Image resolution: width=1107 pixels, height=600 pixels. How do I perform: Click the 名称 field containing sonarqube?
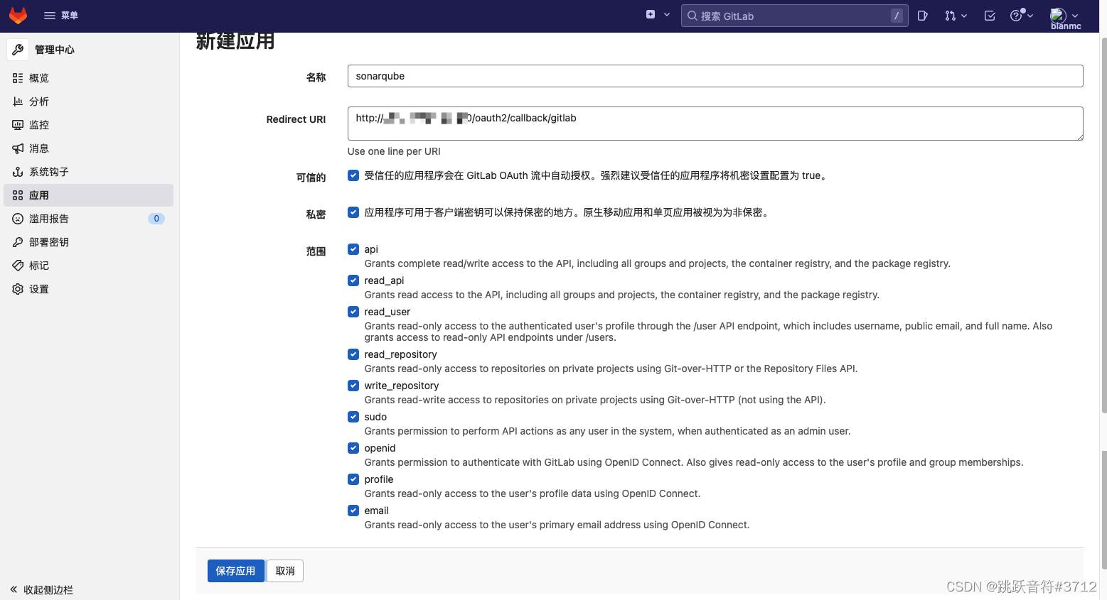(715, 76)
